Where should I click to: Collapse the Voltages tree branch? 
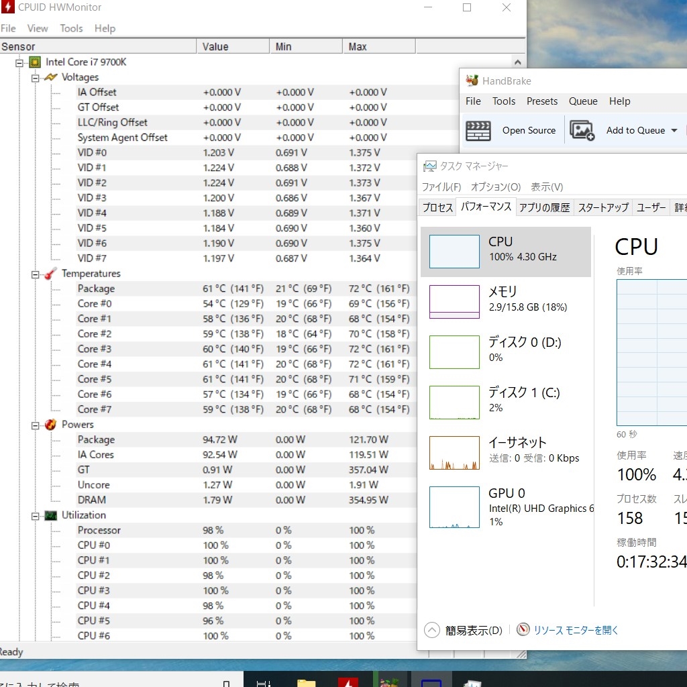point(35,78)
